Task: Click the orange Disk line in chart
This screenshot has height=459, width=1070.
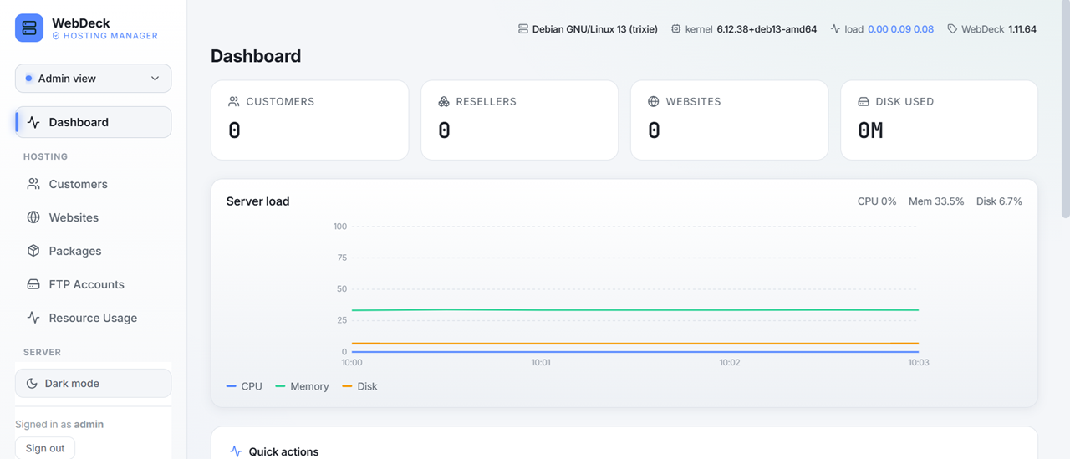Action: [x=635, y=344]
